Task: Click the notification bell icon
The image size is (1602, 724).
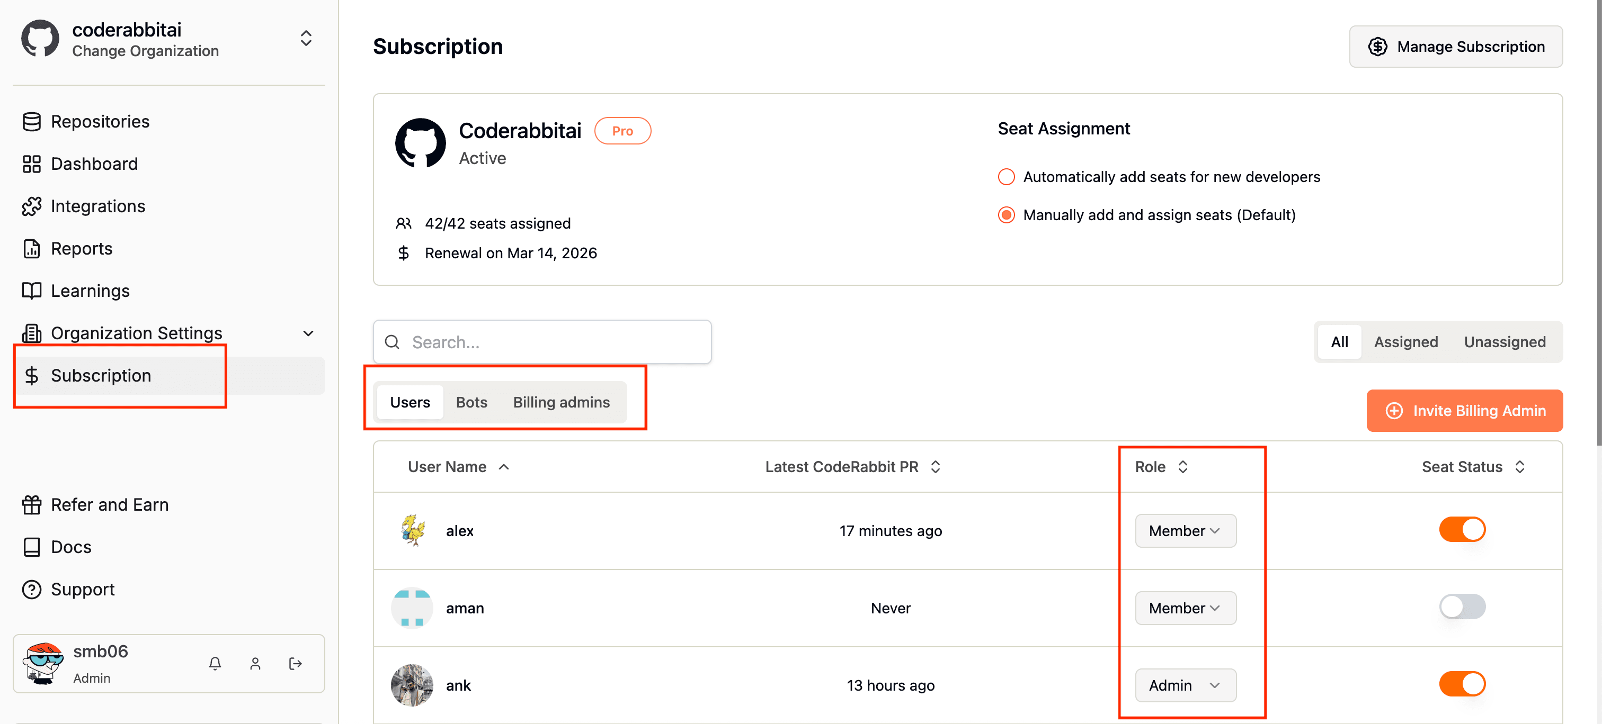Action: [x=215, y=664]
